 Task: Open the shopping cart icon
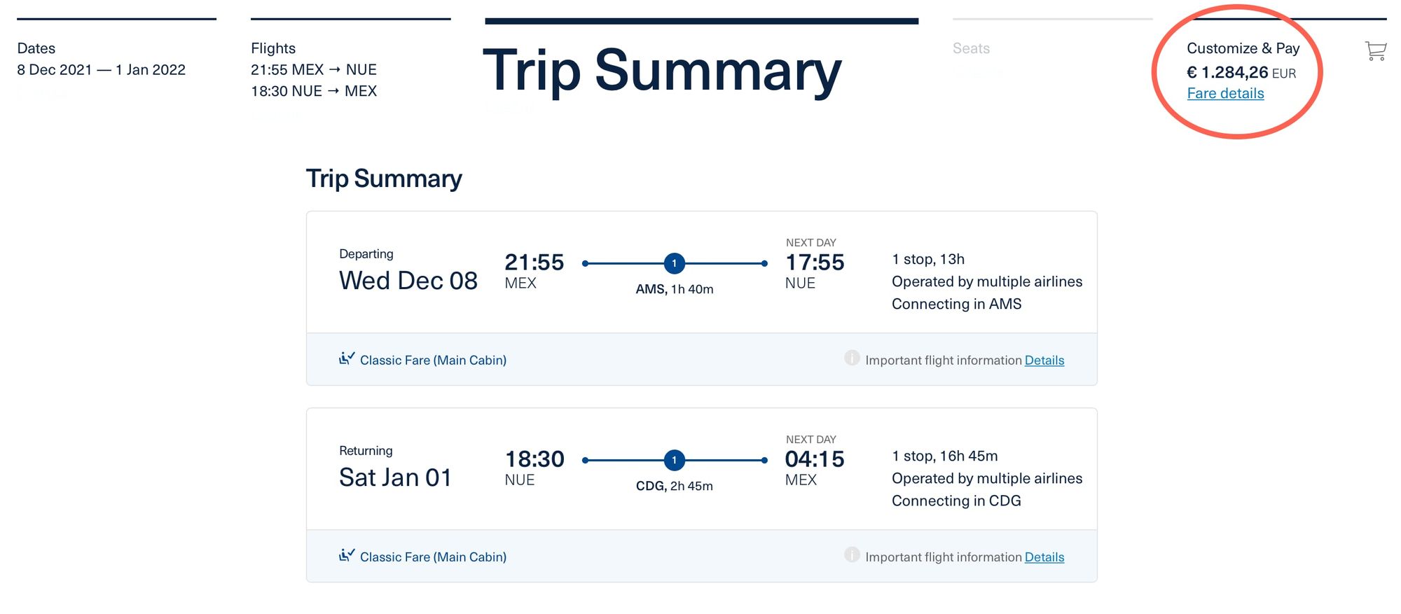1375,50
